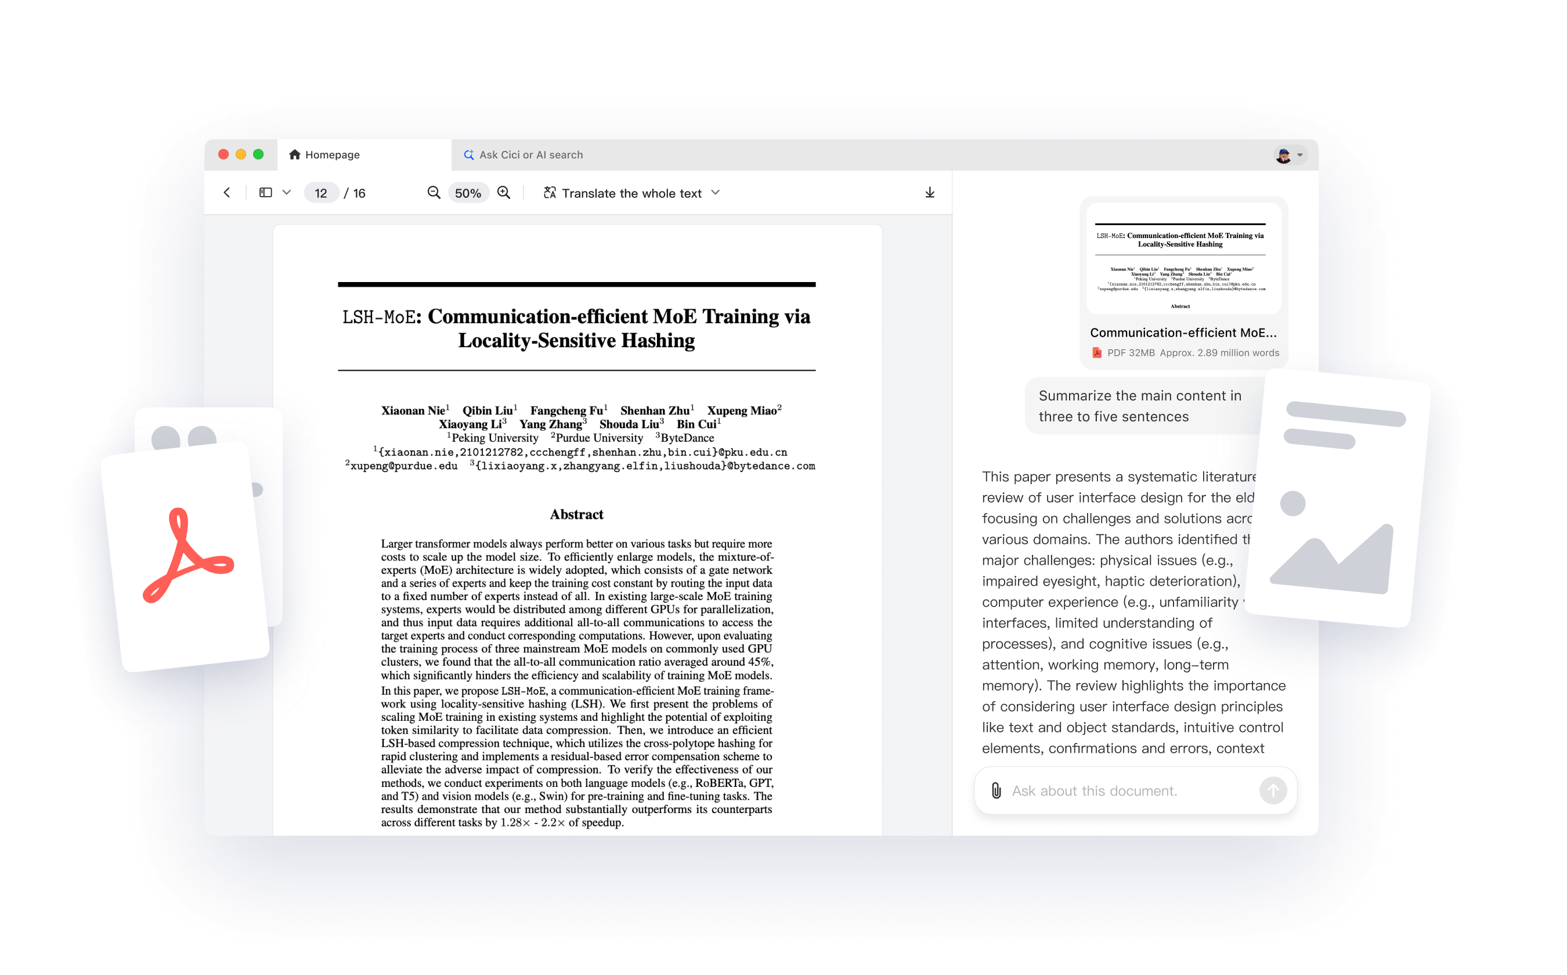The width and height of the screenshot is (1567, 975).
Task: Click the green macOS fullscreen button
Action: click(259, 154)
